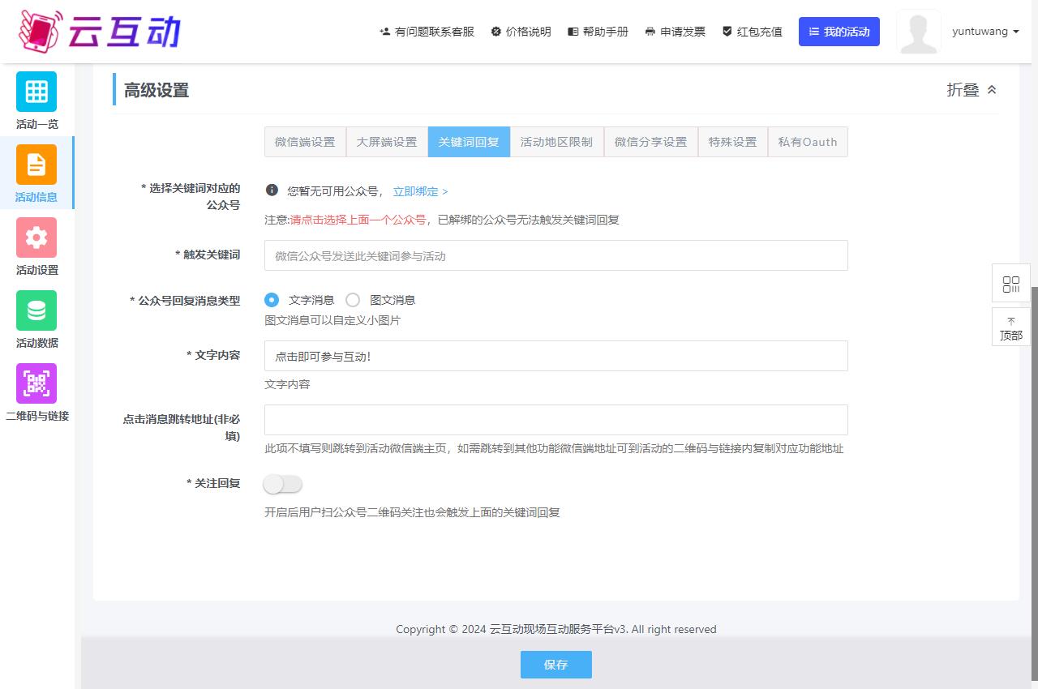Open 我的活动 in the top bar
This screenshot has height=689, width=1038.
pos(839,32)
